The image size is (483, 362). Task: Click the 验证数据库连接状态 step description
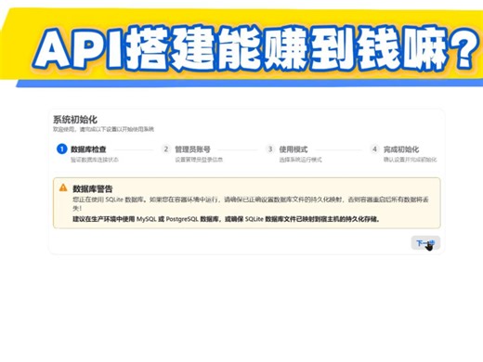[x=95, y=160]
